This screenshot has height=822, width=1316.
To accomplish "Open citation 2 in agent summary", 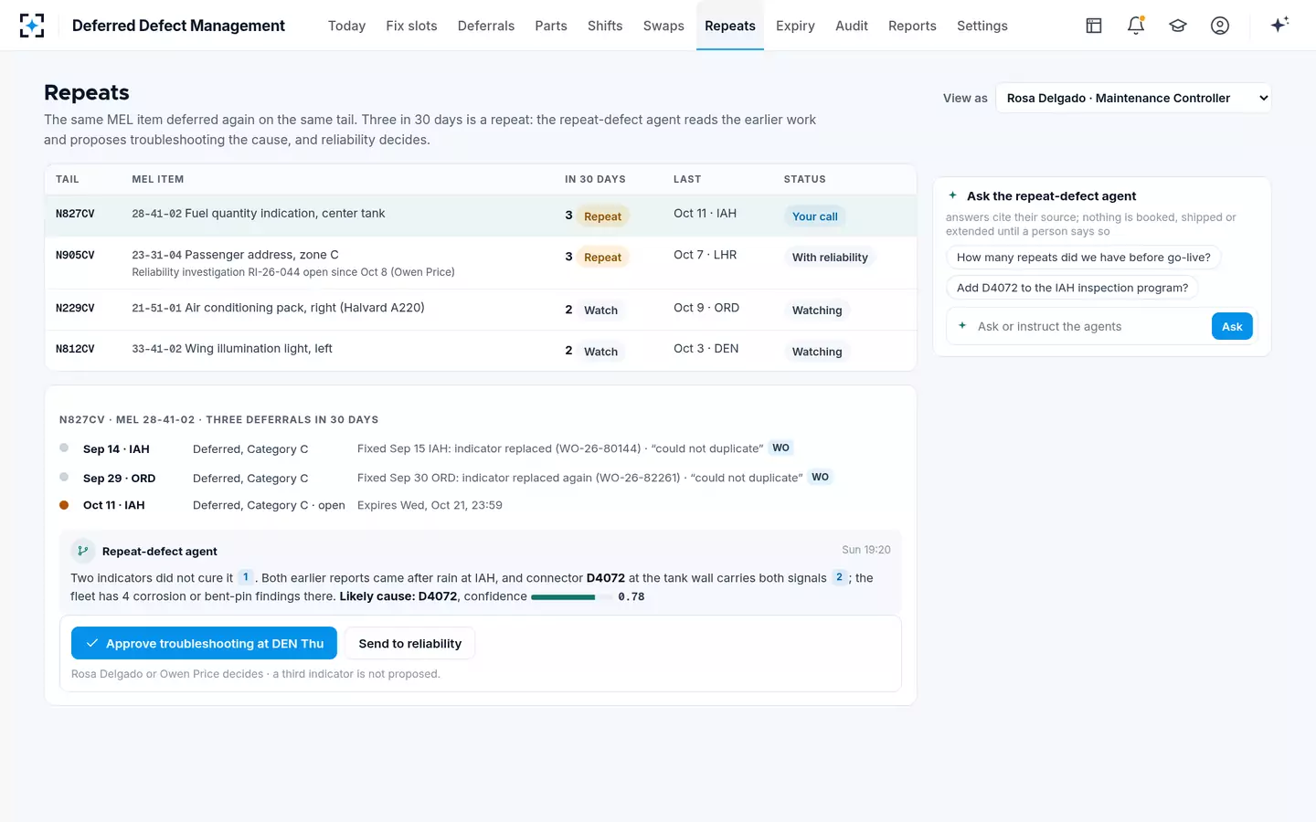I will pos(839,577).
